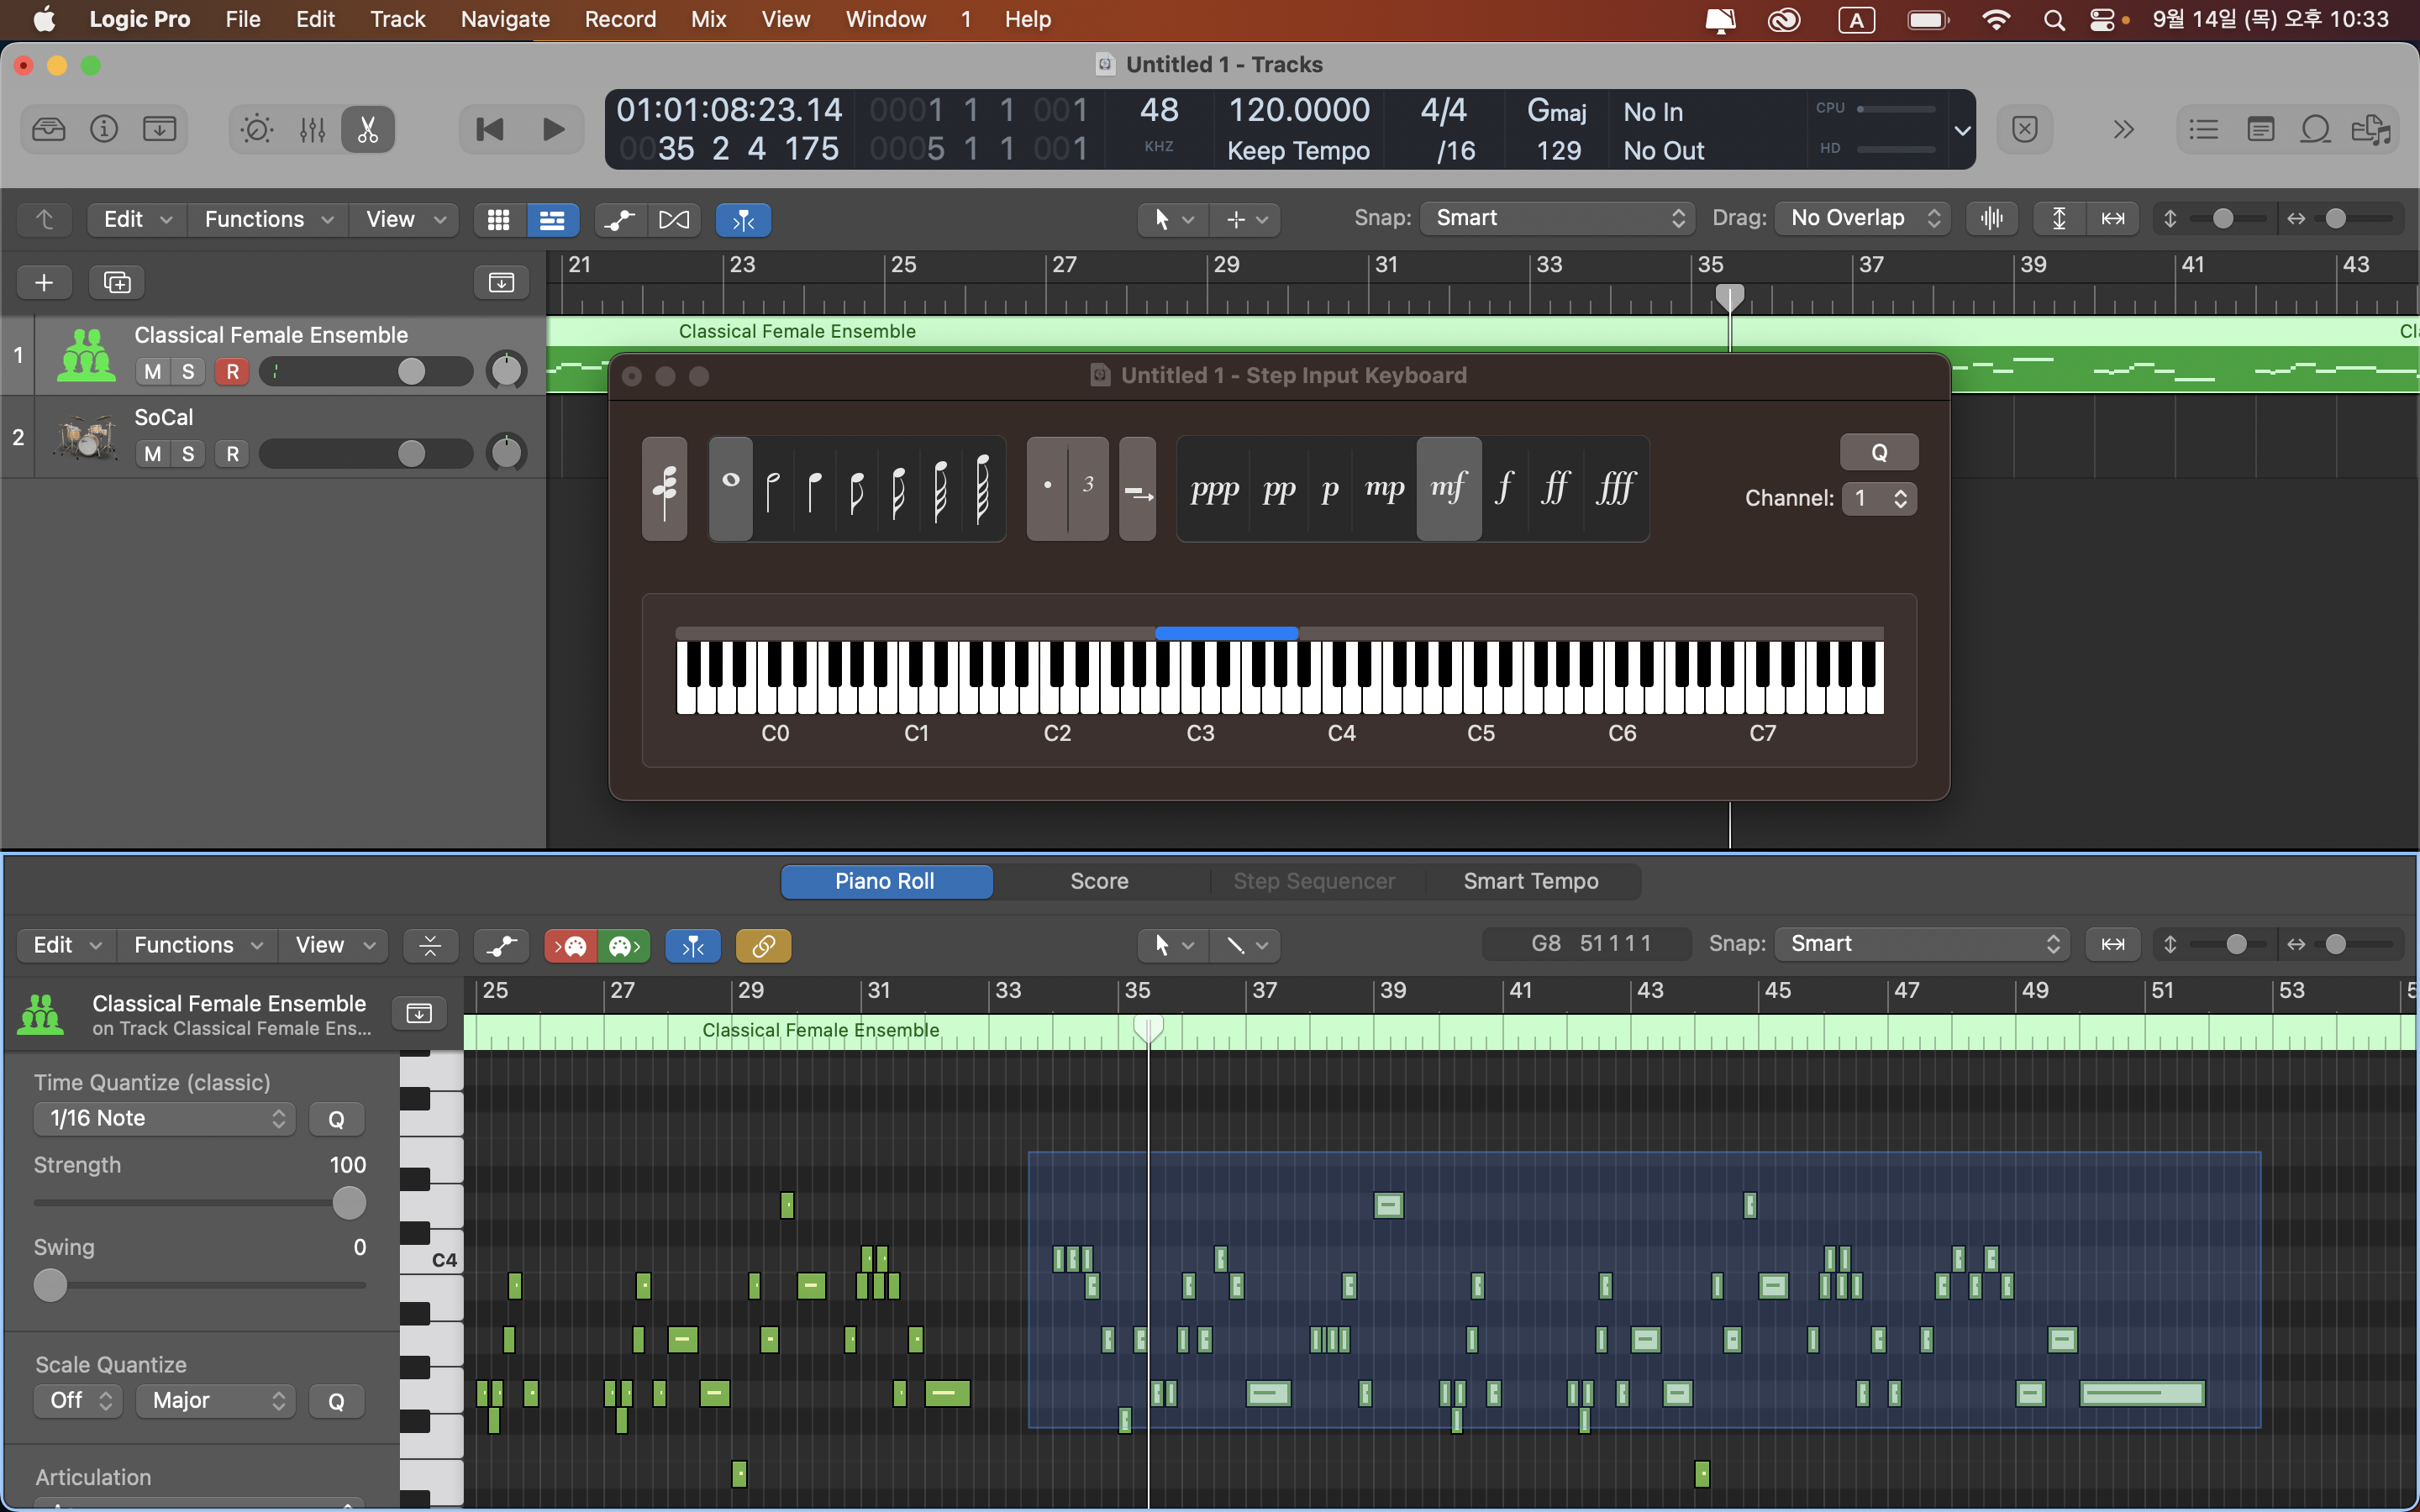The image size is (2420, 1512).
Task: Open the Tracks Snap Smart dropdown
Action: 1557,218
